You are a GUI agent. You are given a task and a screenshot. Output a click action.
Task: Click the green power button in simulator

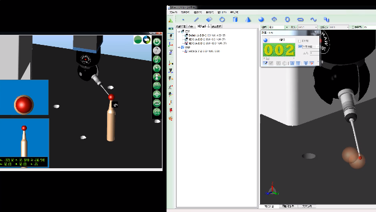pyautogui.click(x=157, y=42)
